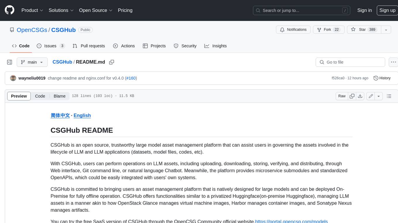
Task: Click the Issues count badge 3
Action: (62, 46)
